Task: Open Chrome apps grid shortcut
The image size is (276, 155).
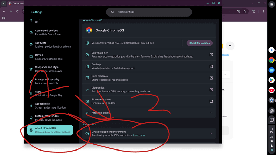Action: 4,18
